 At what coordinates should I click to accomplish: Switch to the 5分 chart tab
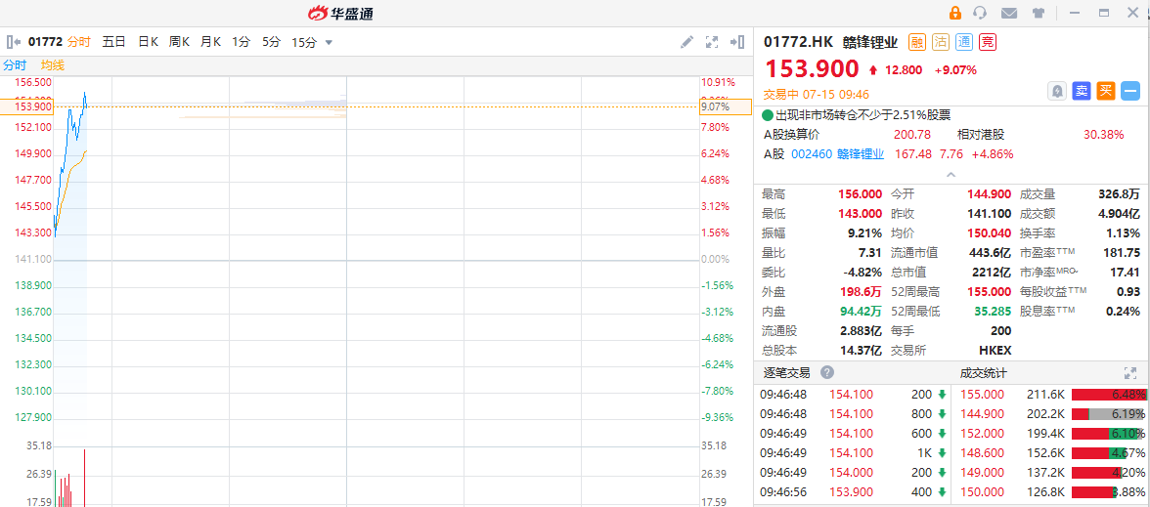(272, 42)
